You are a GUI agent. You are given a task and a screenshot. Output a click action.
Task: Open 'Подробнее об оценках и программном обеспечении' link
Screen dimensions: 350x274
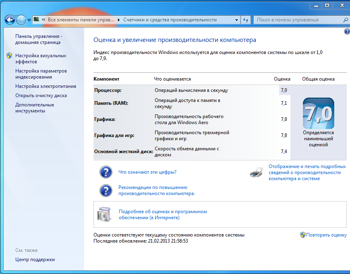point(163,214)
